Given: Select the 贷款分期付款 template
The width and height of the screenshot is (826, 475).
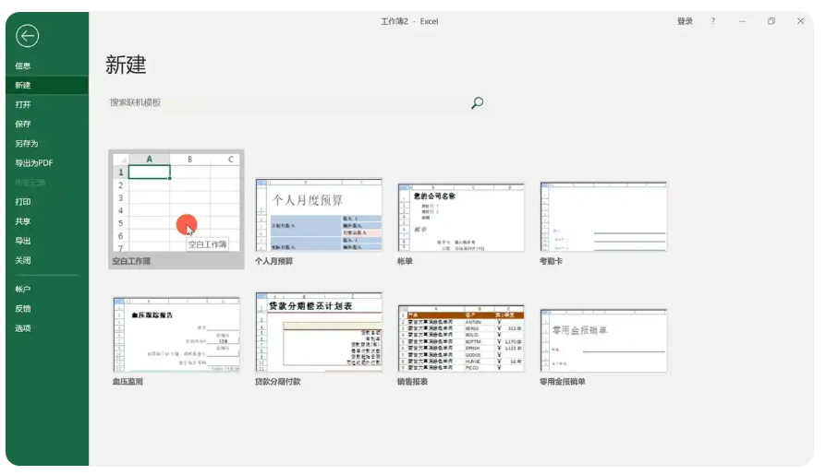Looking at the screenshot, I should (x=319, y=334).
